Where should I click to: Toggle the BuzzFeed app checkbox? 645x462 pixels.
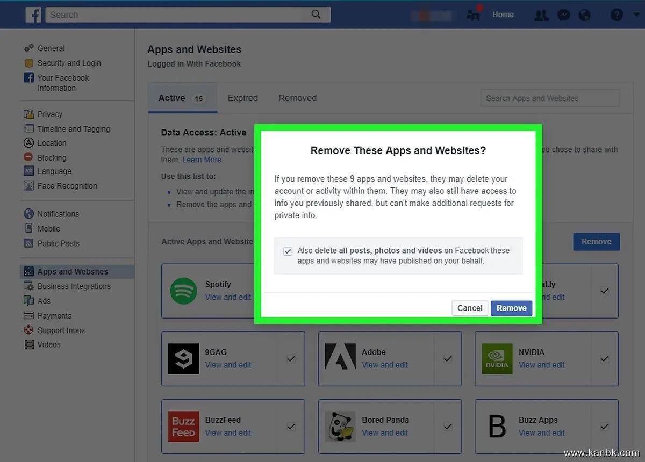tap(291, 427)
